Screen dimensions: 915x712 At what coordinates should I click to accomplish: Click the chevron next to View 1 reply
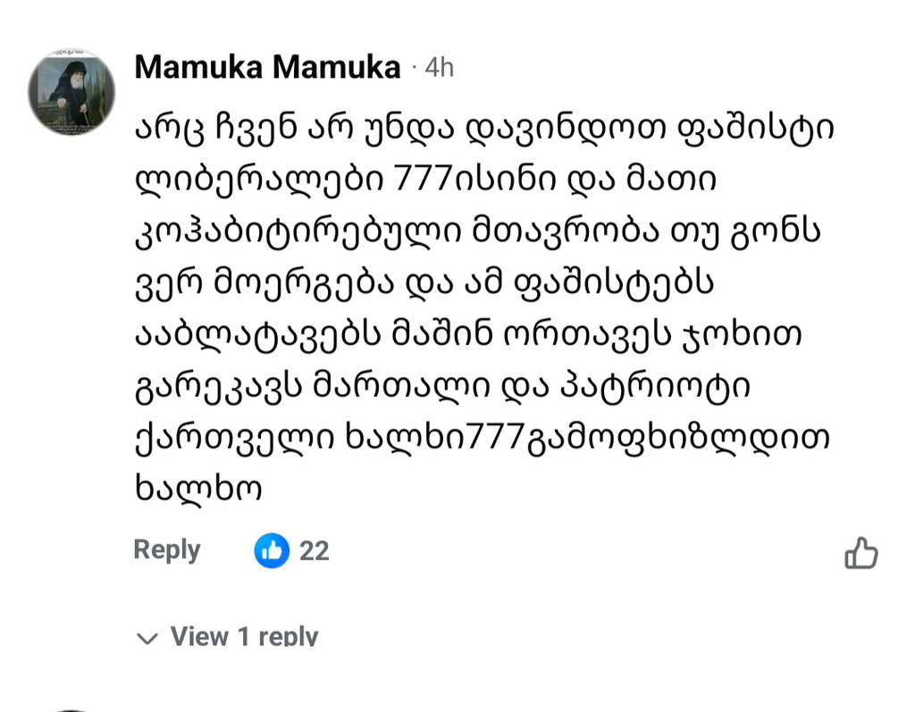tap(147, 636)
